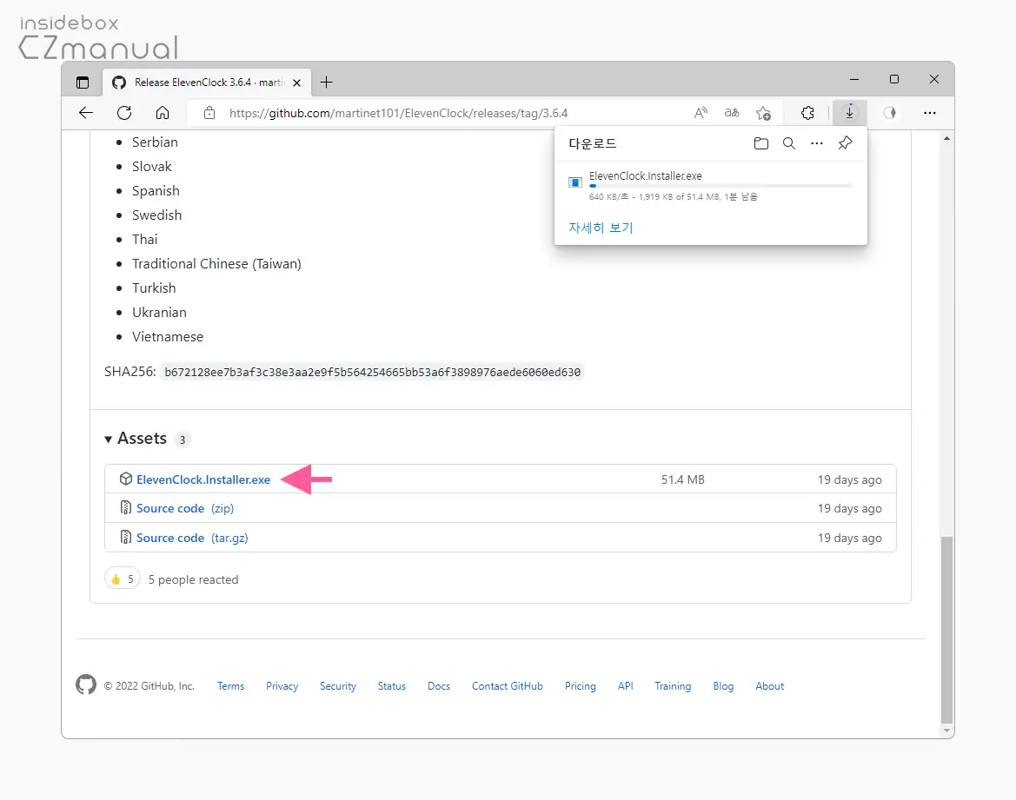Screen dimensions: 1016x800
Task: View site information lock icon
Action: 209,113
